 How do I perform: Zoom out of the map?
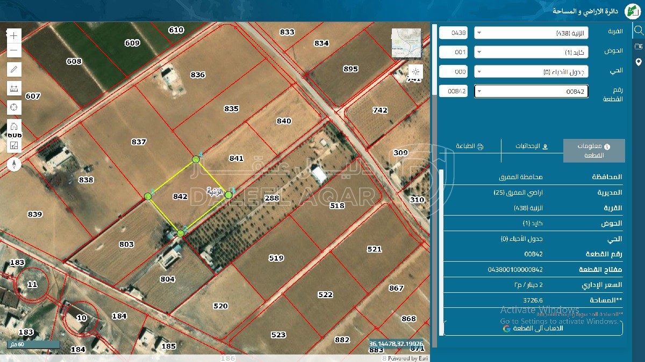pyautogui.click(x=14, y=51)
